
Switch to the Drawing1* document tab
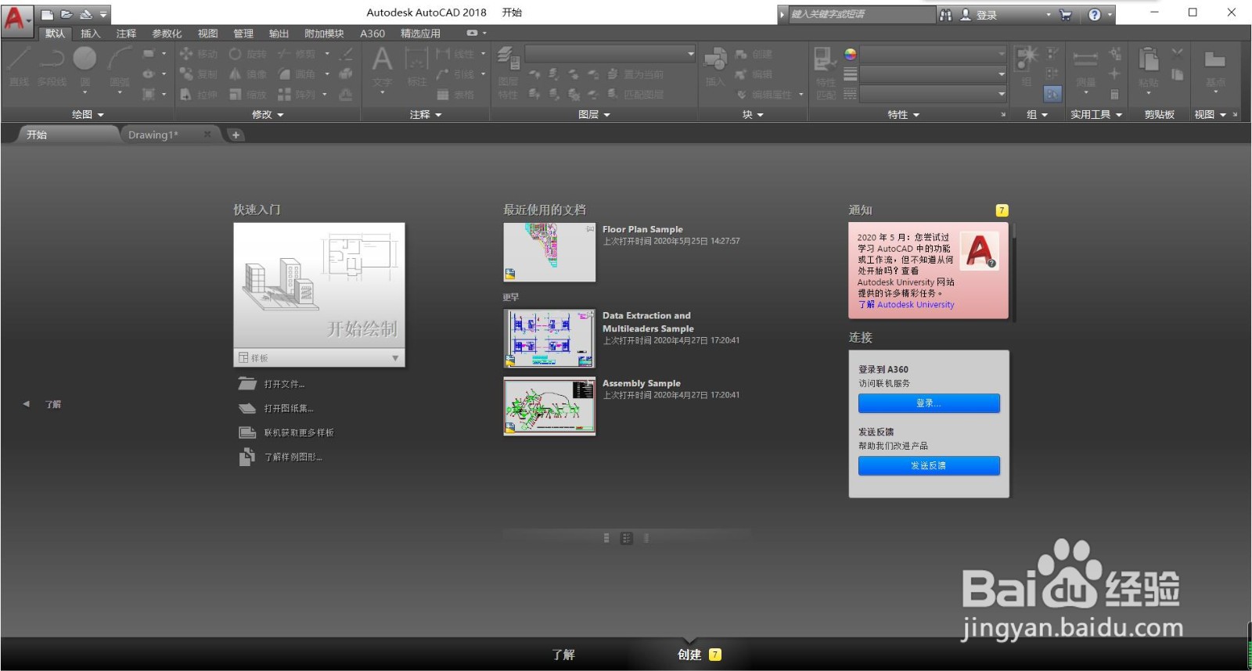[x=153, y=135]
